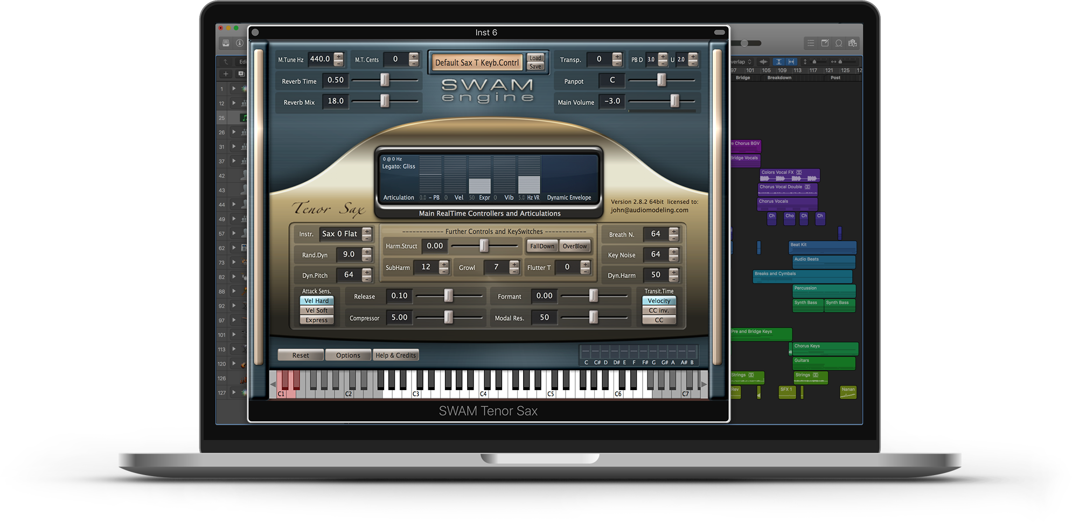Expand track 25 disclosure arrow in track list
This screenshot has width=1072, height=523.
[x=234, y=117]
